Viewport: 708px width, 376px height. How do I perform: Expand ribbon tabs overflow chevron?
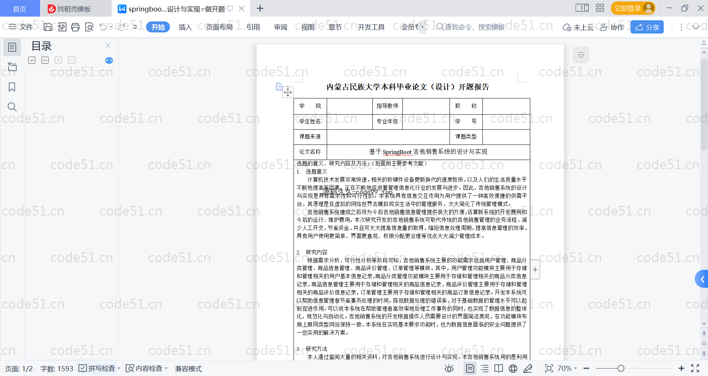click(423, 27)
